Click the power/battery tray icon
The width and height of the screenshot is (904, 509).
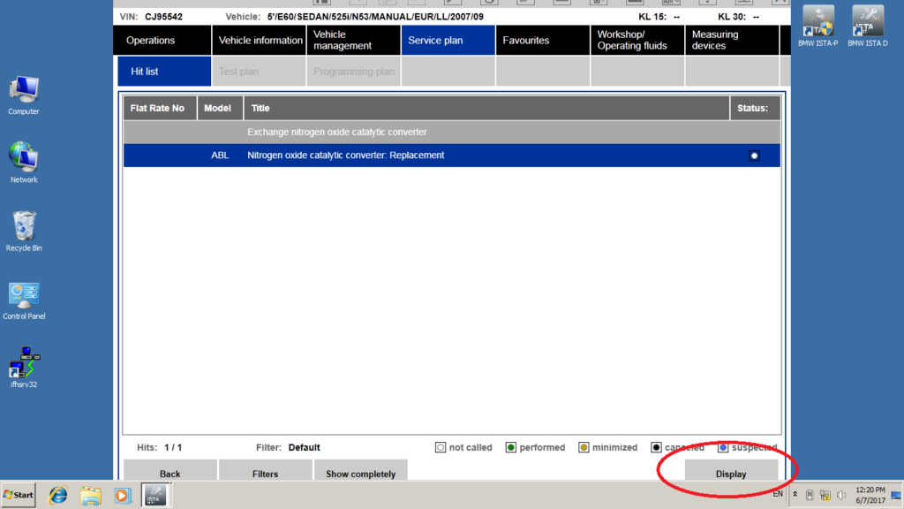point(810,495)
